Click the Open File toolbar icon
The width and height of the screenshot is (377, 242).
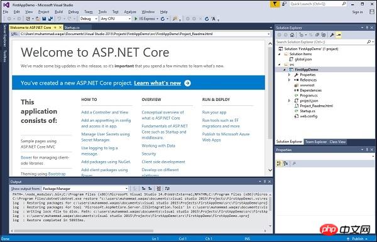pyautogui.click(x=38, y=19)
